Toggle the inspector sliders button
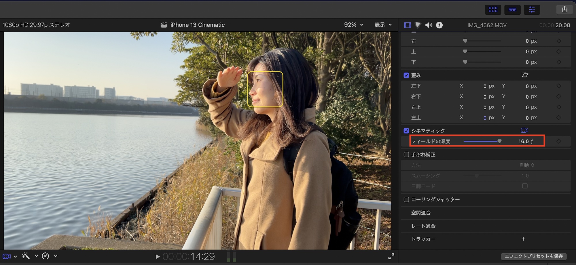This screenshot has width=576, height=265. [x=532, y=9]
